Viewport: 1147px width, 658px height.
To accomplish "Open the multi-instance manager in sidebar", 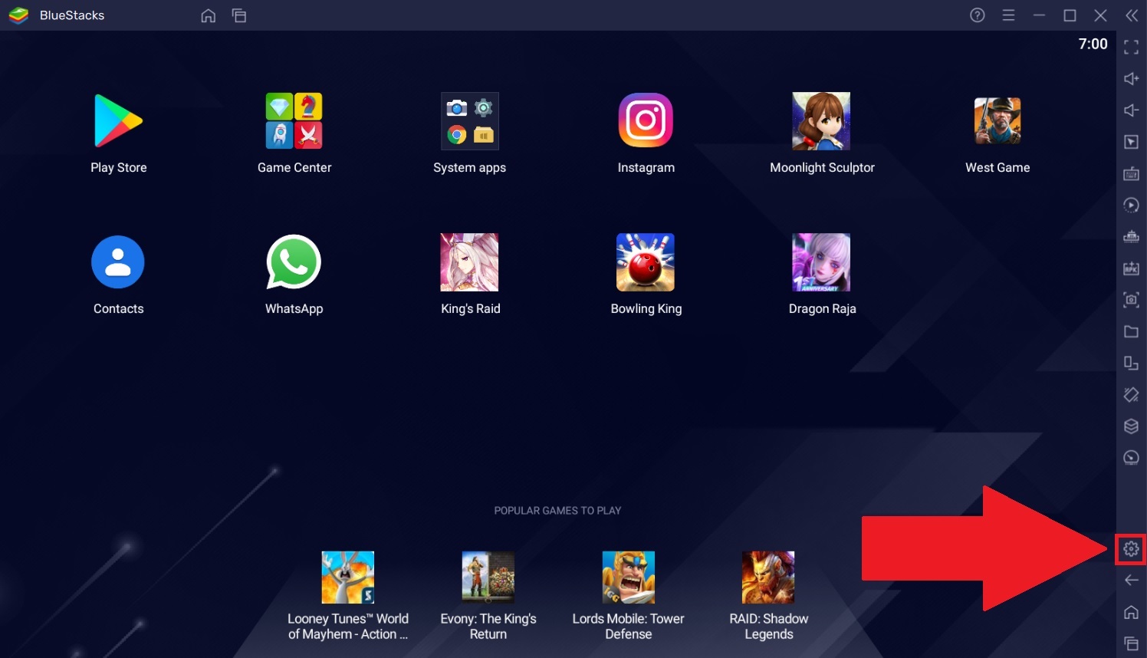I will point(1131,426).
